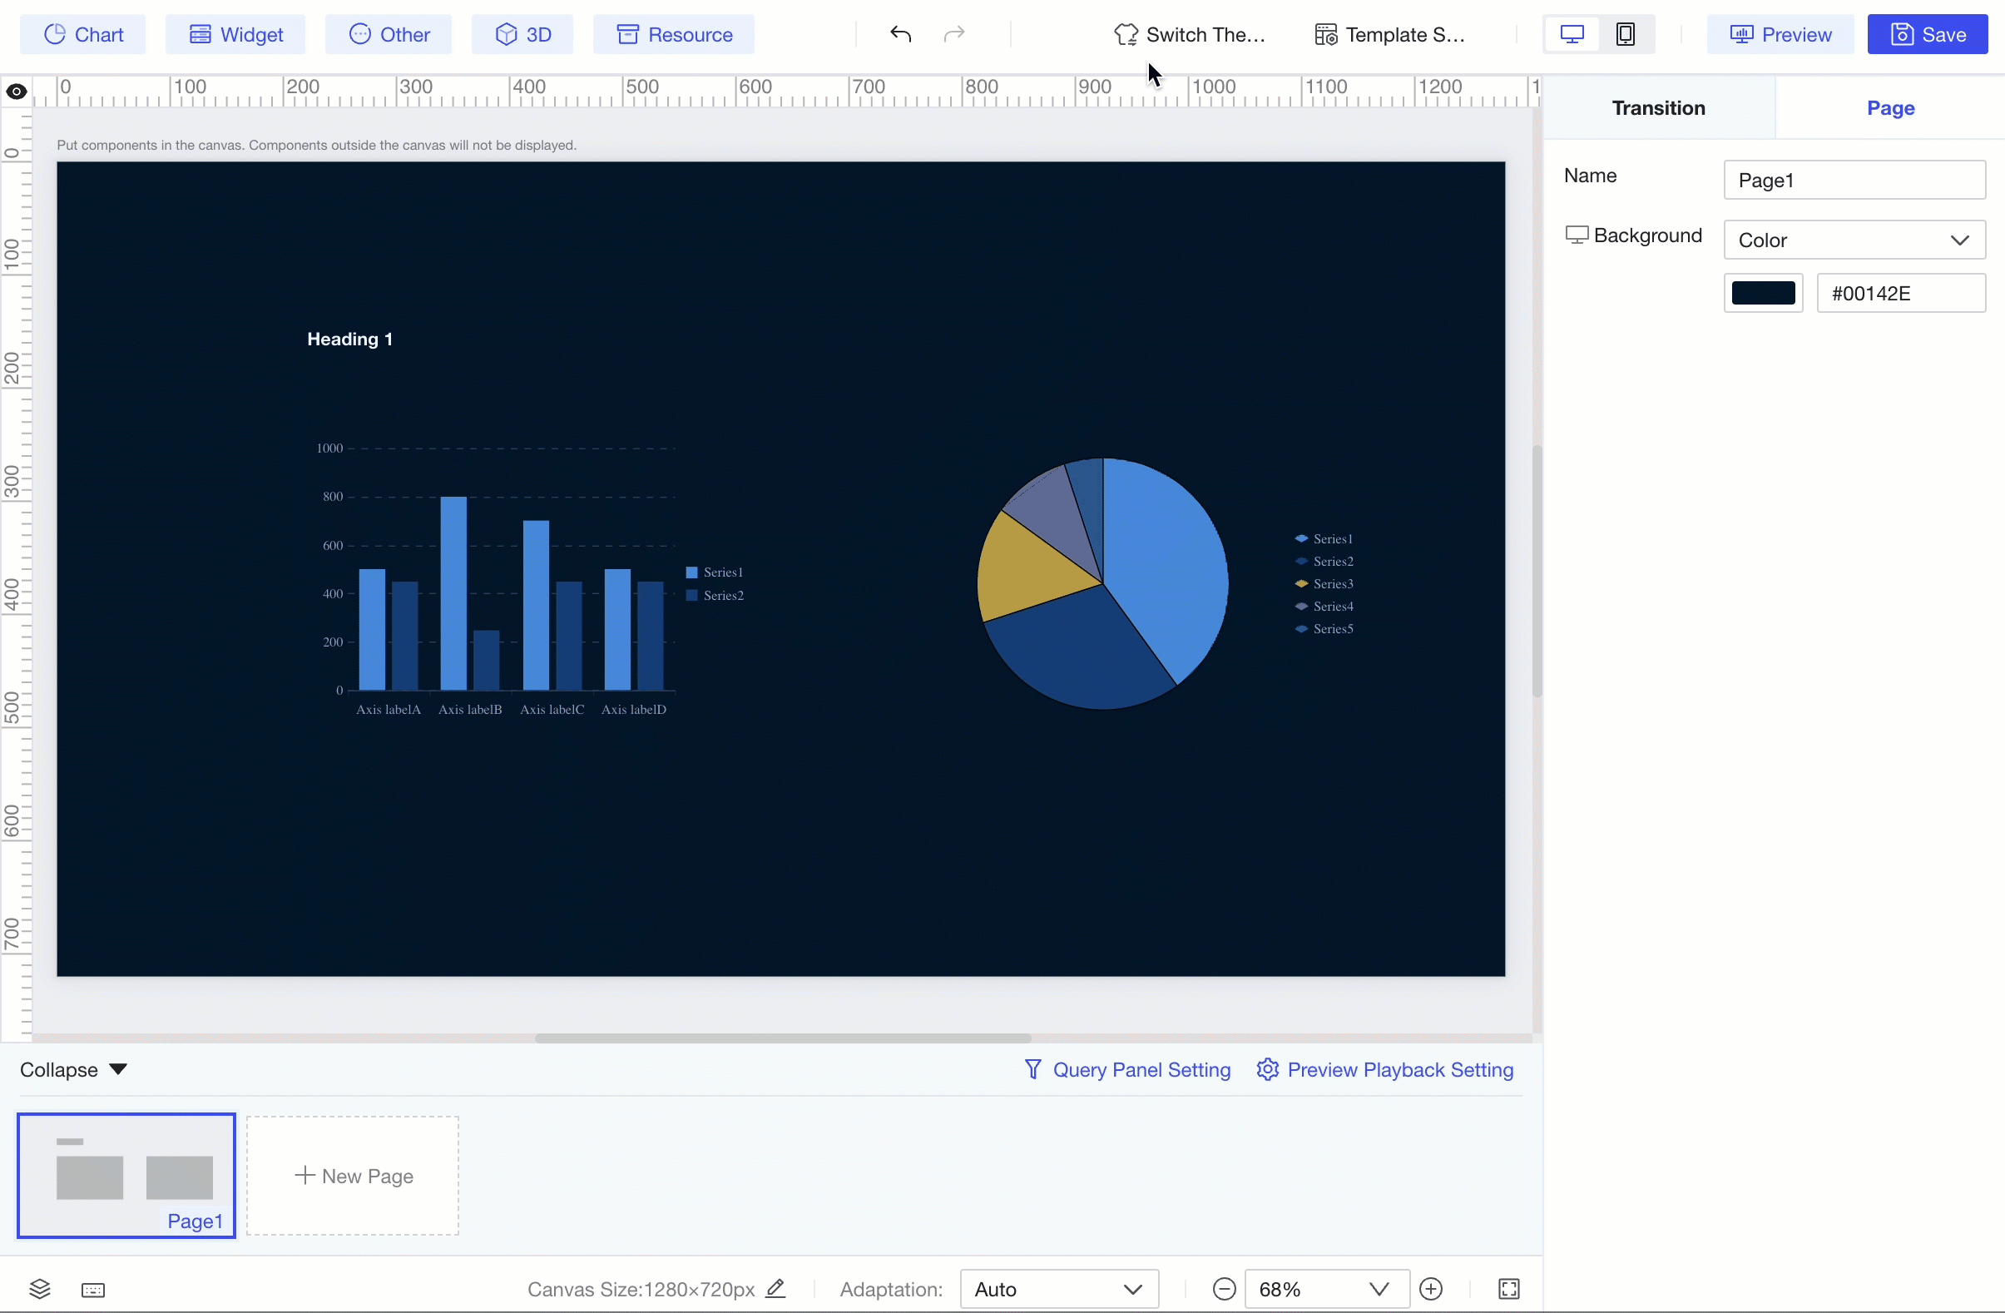Image resolution: width=2005 pixels, height=1313 pixels.
Task: Open the Resource menu
Action: pyautogui.click(x=674, y=35)
